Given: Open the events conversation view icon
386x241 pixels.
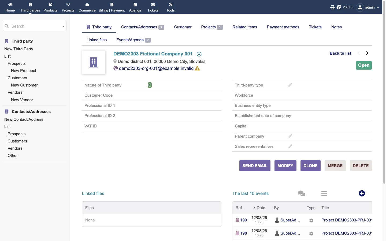Looking at the screenshot, I should (302, 193).
